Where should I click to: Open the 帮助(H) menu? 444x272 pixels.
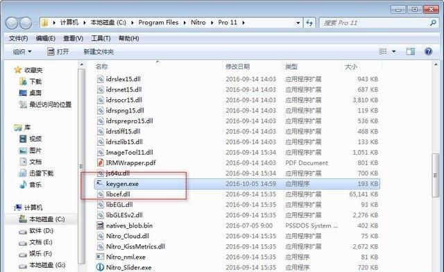pos(128,38)
